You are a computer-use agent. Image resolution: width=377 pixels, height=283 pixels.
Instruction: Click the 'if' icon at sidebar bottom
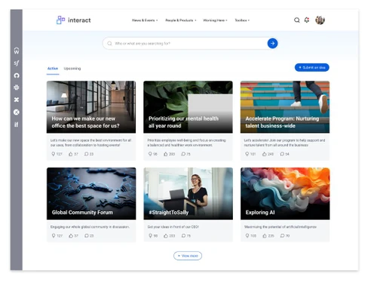click(17, 125)
